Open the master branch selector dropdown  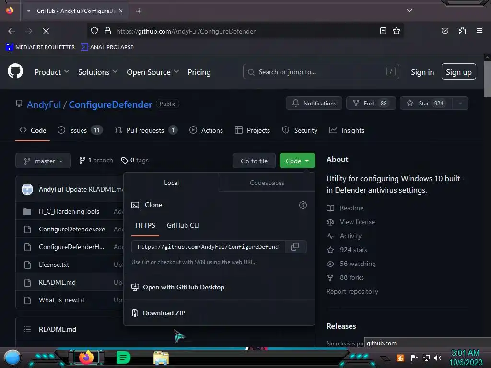click(x=43, y=161)
